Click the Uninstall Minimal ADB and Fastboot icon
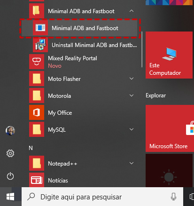The image size is (194, 206). (x=40, y=45)
